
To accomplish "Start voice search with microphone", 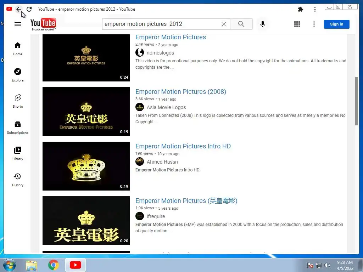I will point(263,24).
